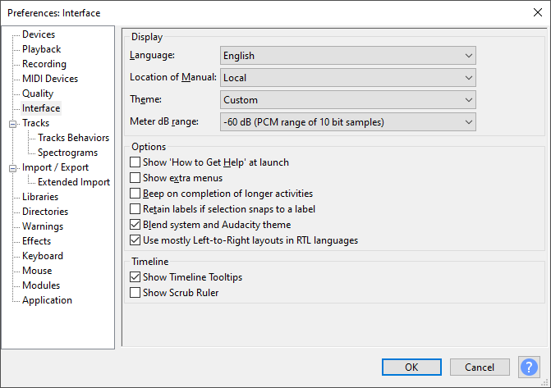Viewport: 551px width, 388px height.
Task: Open the Language dropdown
Action: pos(348,56)
